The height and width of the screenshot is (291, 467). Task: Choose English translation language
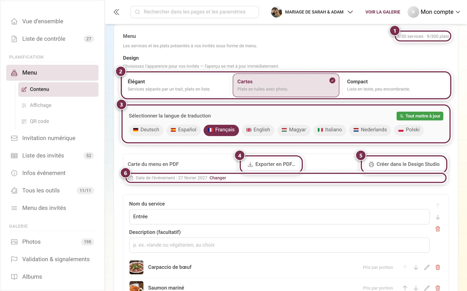click(x=258, y=130)
